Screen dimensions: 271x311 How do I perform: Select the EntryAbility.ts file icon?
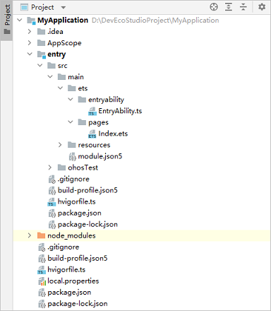click(92, 111)
